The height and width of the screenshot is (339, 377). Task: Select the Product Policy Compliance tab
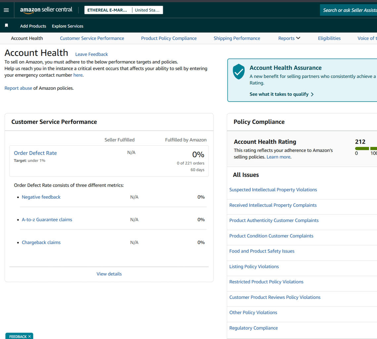[169, 38]
